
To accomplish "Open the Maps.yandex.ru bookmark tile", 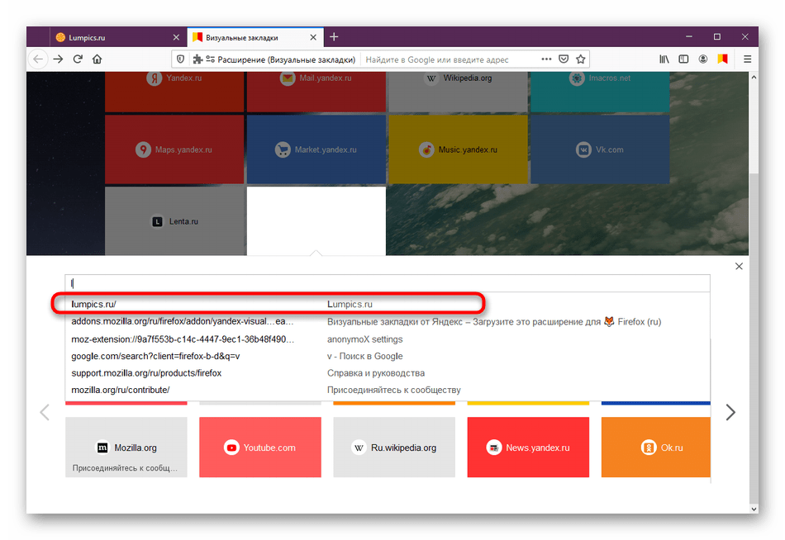I will click(174, 149).
